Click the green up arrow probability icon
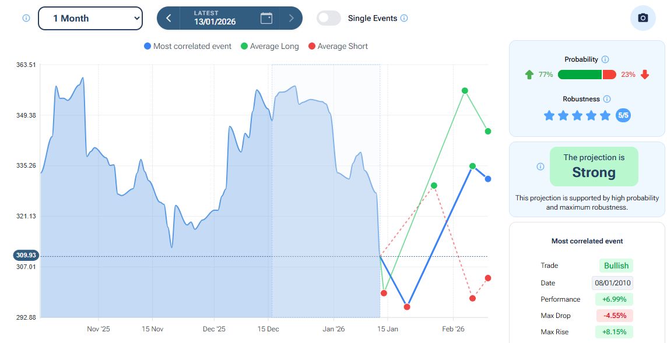Screen dimensions: 667x343 529,75
